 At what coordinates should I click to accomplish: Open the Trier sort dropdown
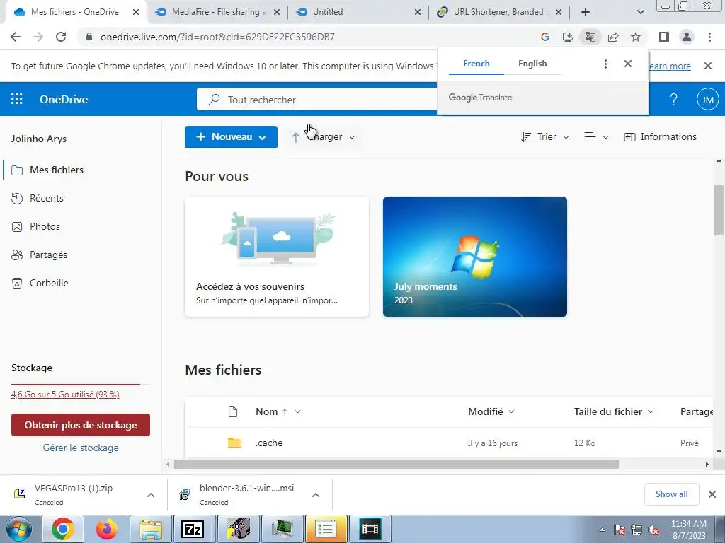pos(544,136)
